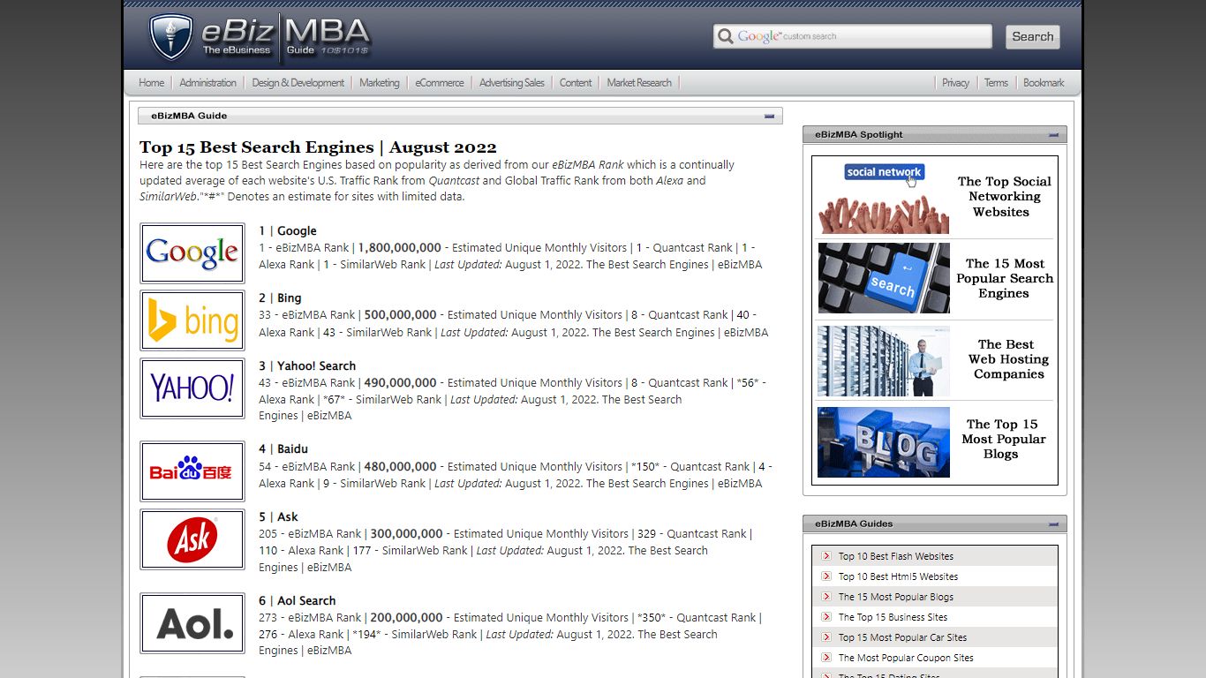Click the Bookmark link
The image size is (1206, 678).
point(1044,83)
